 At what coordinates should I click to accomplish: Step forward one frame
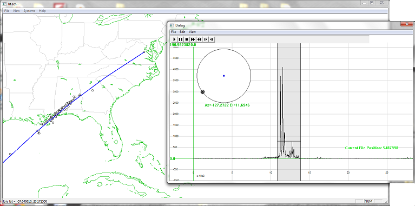[206, 39]
